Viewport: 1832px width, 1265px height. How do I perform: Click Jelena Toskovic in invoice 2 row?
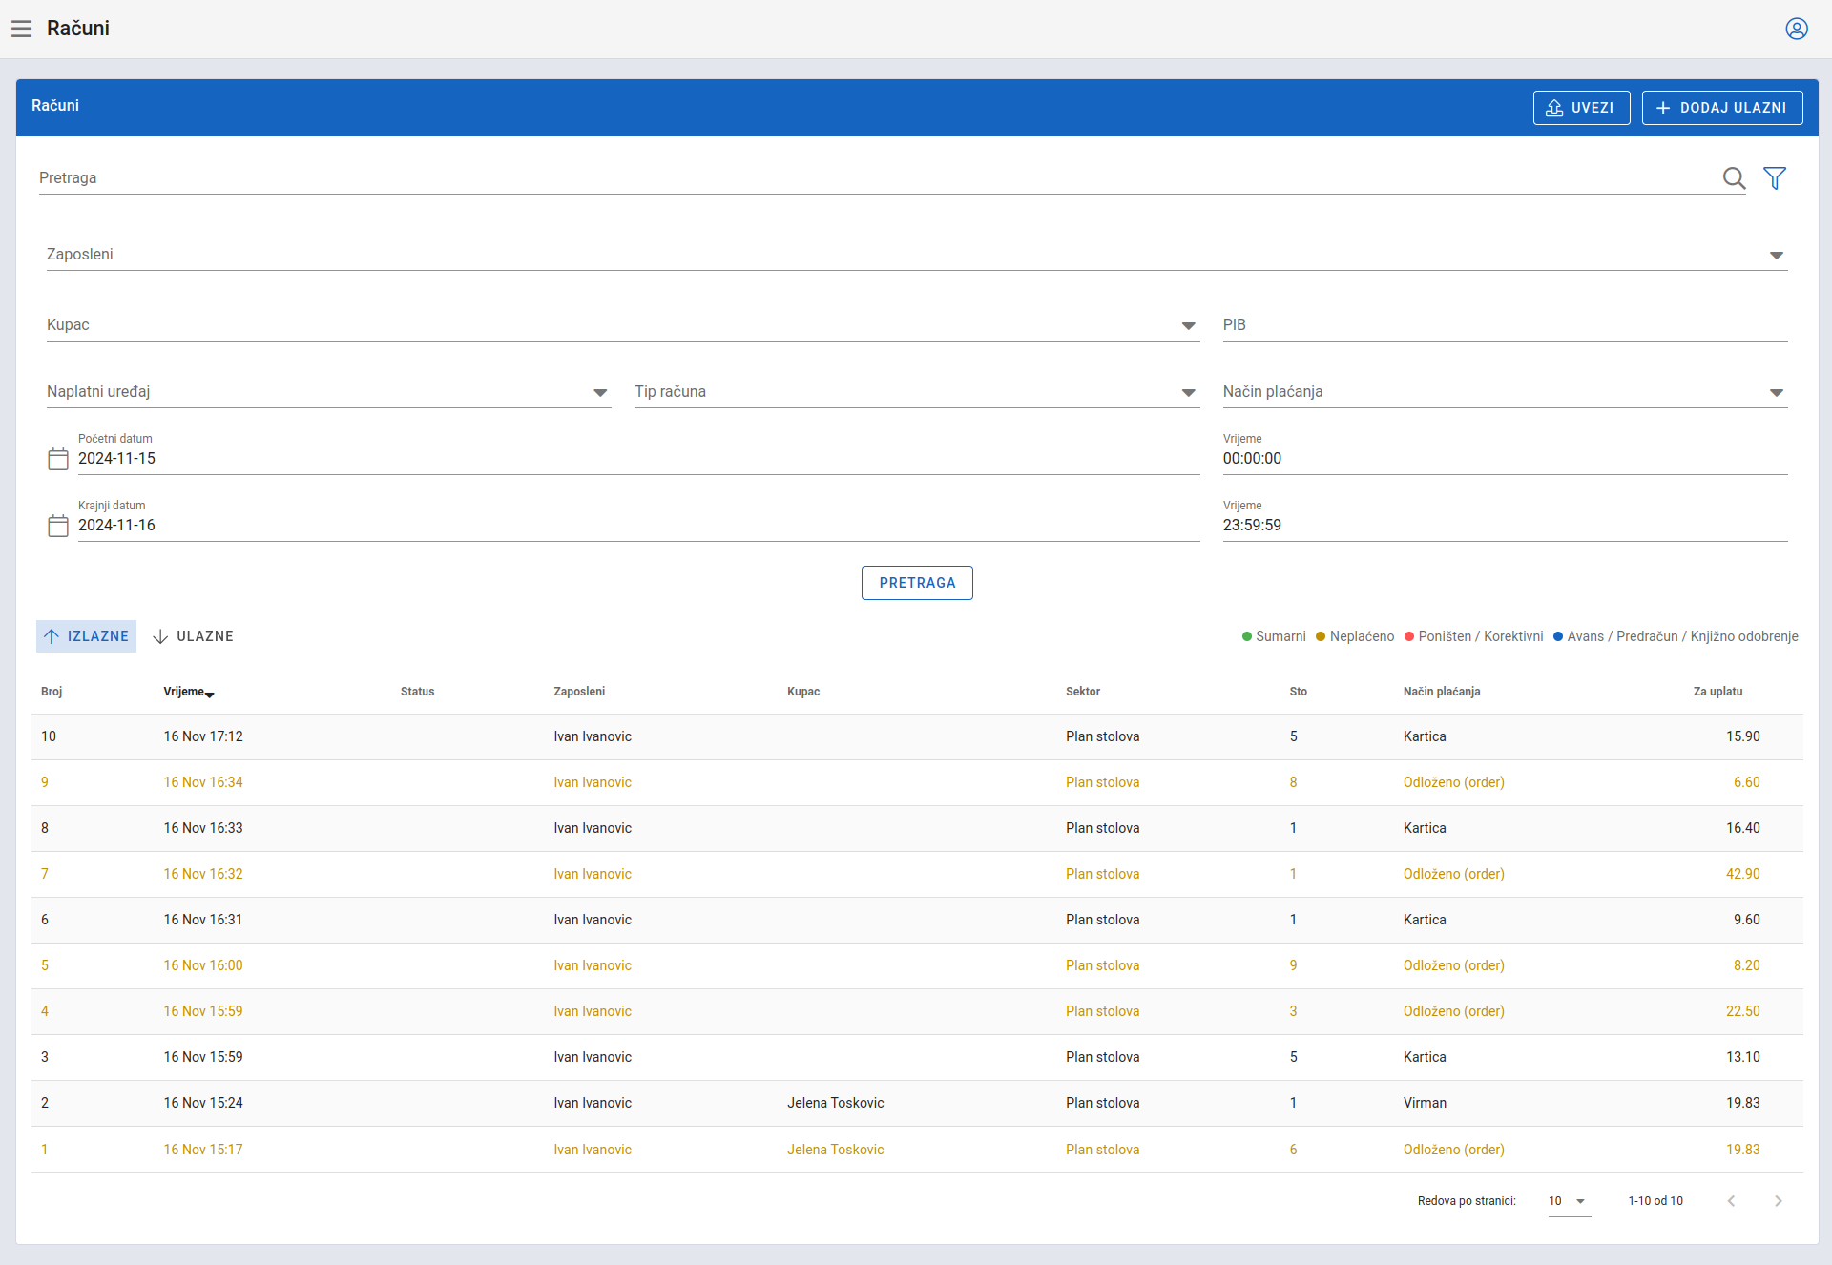[836, 1104]
